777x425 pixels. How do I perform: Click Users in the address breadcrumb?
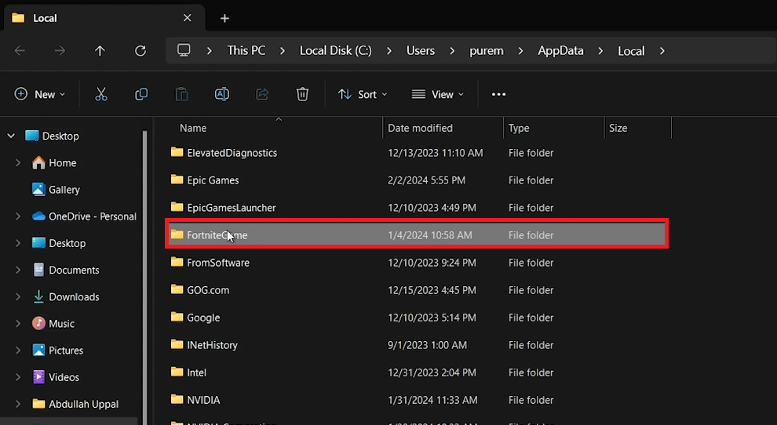pos(420,50)
